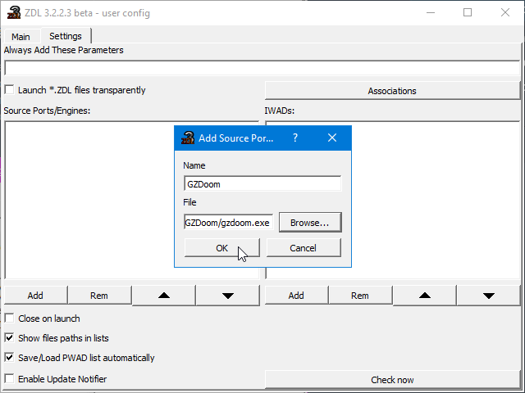Uncheck Show files paths in lists
This screenshot has width=525, height=393.
10,338
